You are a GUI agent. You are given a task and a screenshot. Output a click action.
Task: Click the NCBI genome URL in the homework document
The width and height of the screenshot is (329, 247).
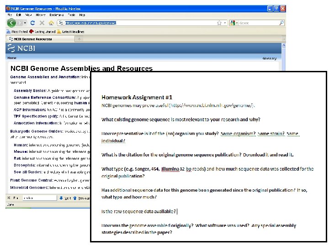click(211, 106)
